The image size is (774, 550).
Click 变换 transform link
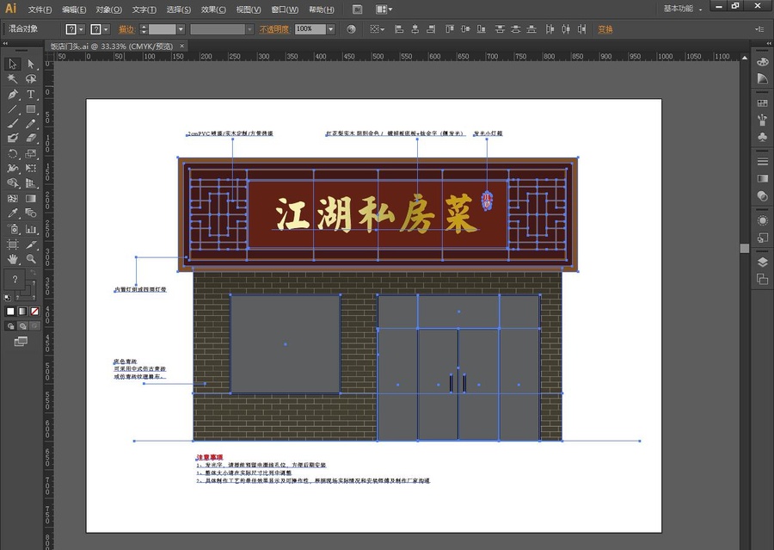(605, 29)
